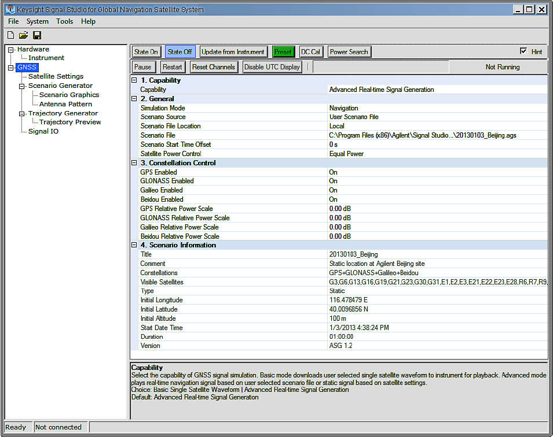Click the New file icon
The image size is (553, 437).
tap(10, 36)
